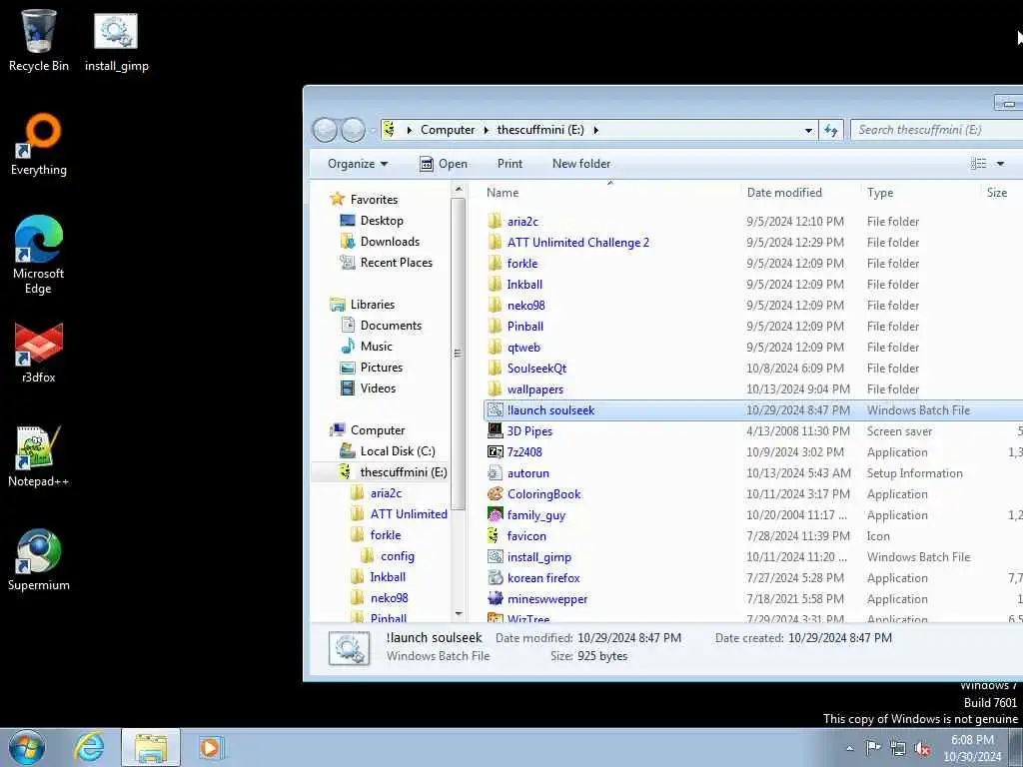Click the muted volume tray icon
The image size is (1023, 767).
click(x=922, y=748)
